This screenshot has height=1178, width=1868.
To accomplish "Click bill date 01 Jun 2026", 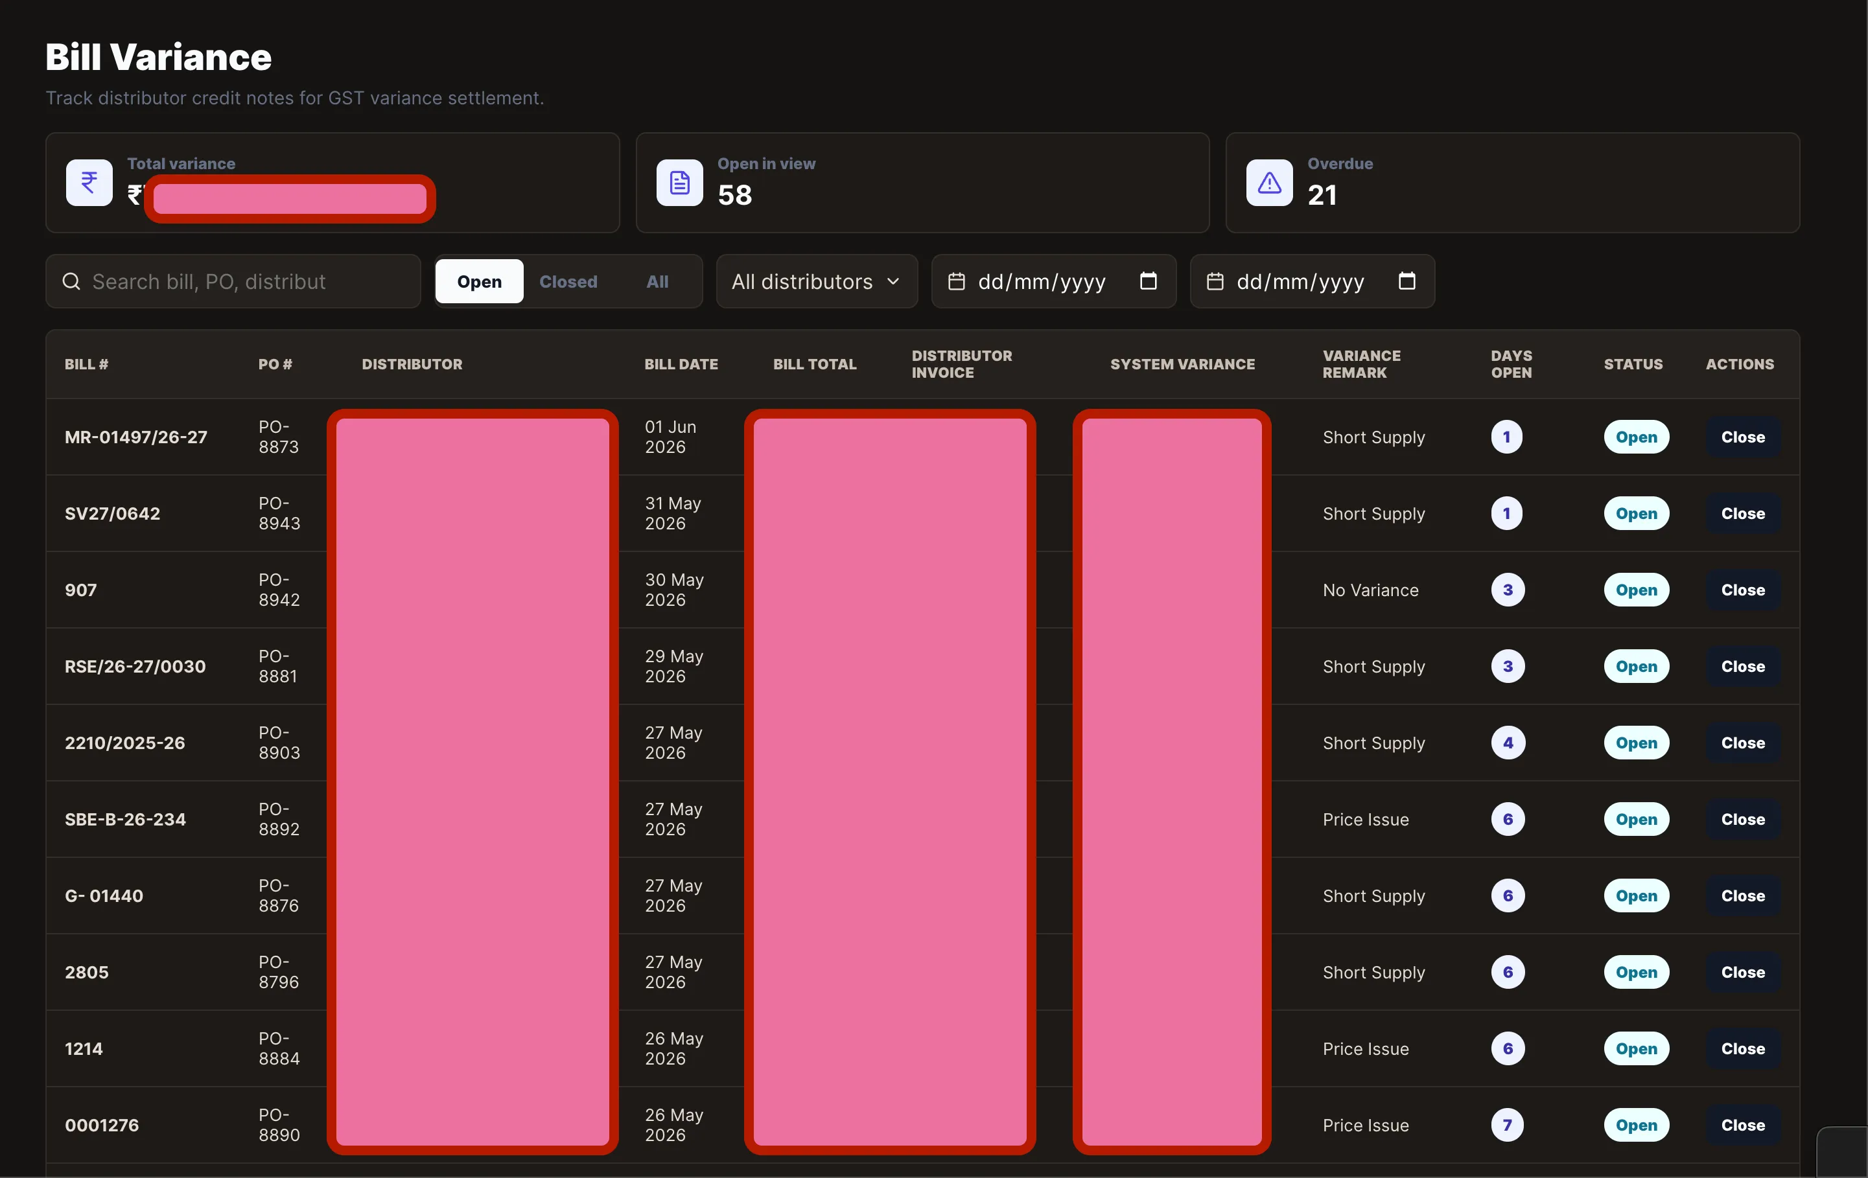I will pyautogui.click(x=670, y=437).
